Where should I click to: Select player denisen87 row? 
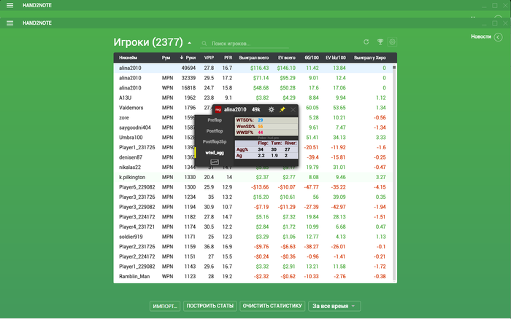(x=253, y=157)
